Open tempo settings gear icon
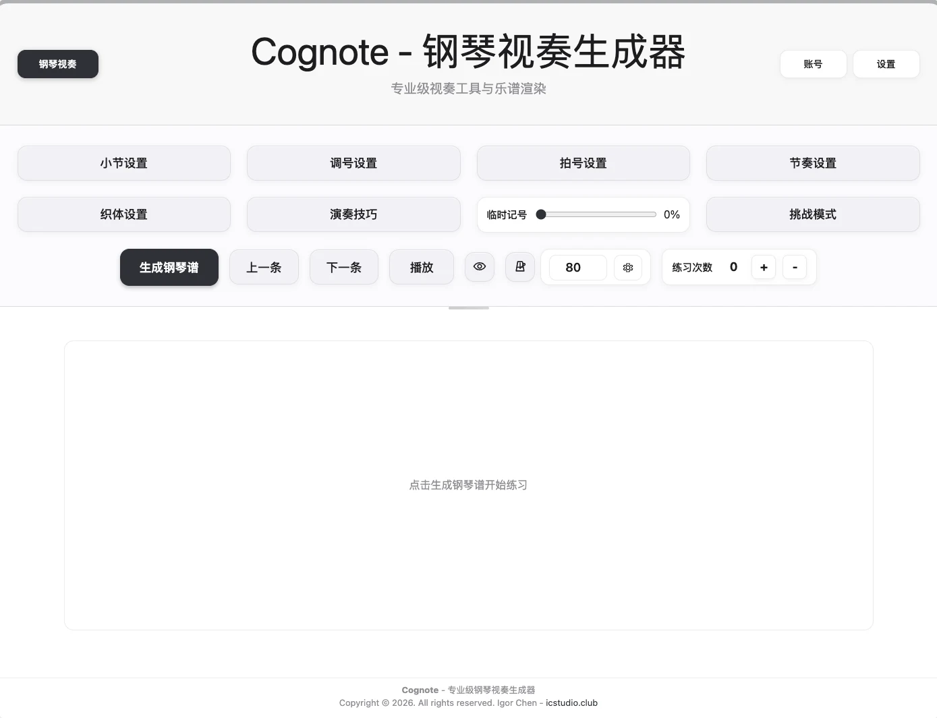Image resolution: width=937 pixels, height=718 pixels. [x=628, y=268]
